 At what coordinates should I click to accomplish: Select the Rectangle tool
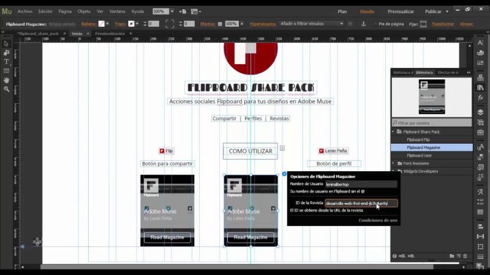(6, 71)
